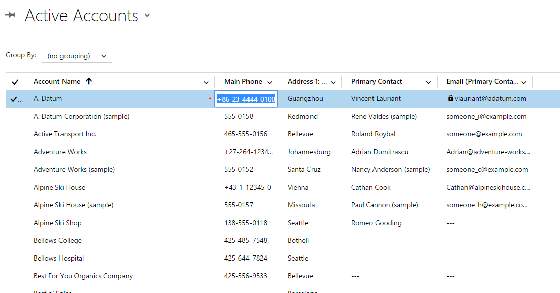This screenshot has width=560, height=293.
Task: Open the Email (Primary Contact) column dropdown
Action: (x=523, y=82)
